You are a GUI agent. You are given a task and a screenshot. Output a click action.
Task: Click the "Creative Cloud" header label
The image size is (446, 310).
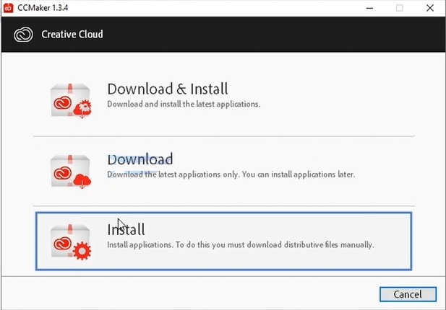[72, 35]
